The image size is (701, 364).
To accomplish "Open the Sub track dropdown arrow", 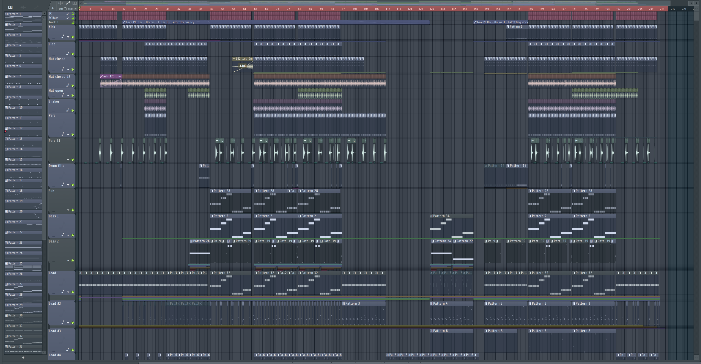I will click(x=68, y=210).
